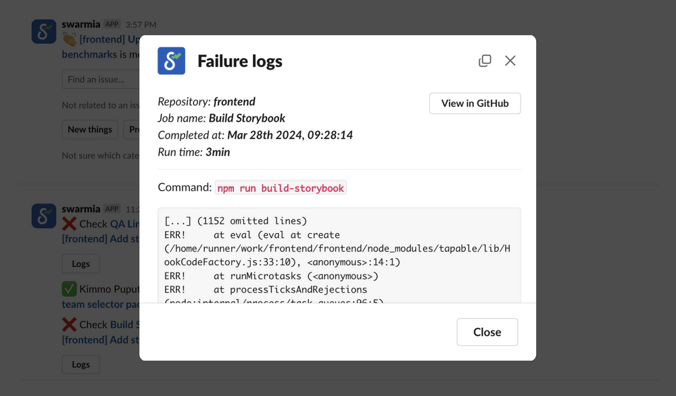Viewport: 676px width, 396px height.
Task: Click the 3:57 PM message timestamp
Action: pos(141,24)
